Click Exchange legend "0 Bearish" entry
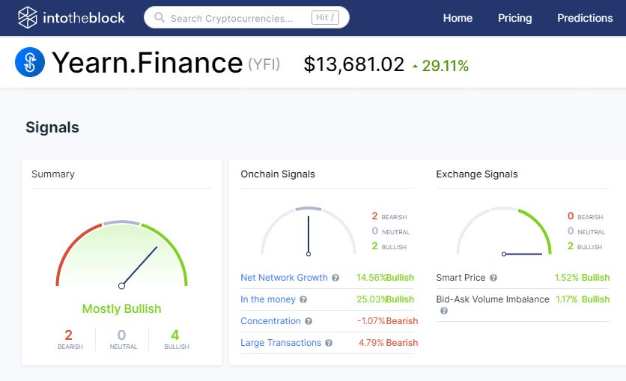Image resolution: width=626 pixels, height=381 pixels. click(x=585, y=216)
